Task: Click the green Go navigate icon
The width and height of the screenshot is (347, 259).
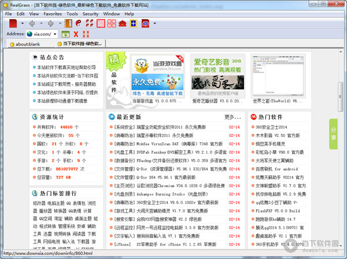Action: [x=65, y=34]
